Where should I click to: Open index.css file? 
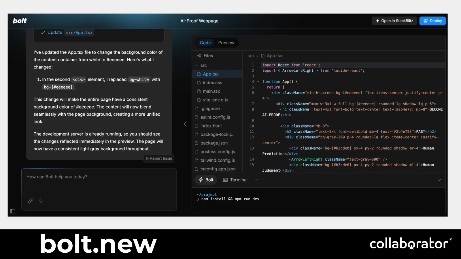(x=217, y=83)
